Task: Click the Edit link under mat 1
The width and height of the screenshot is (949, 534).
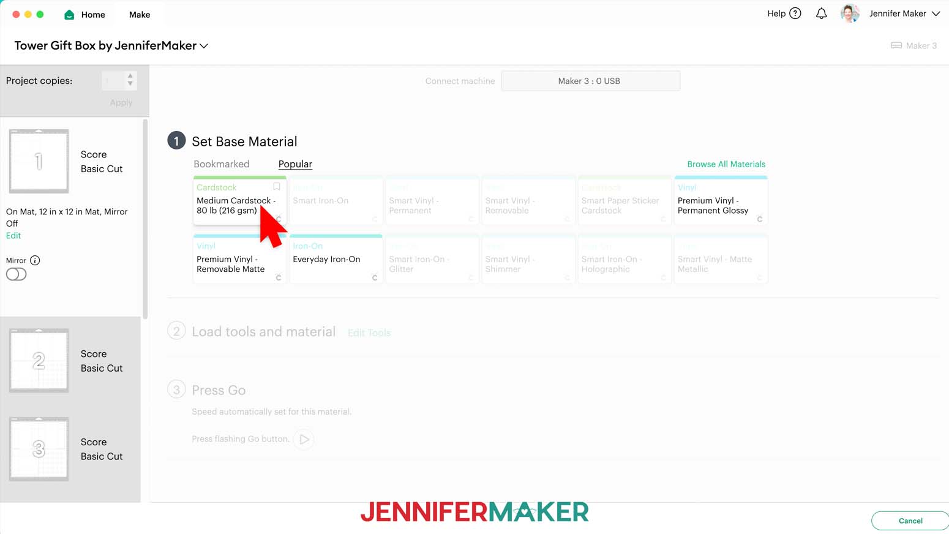Action: pyautogui.click(x=13, y=236)
